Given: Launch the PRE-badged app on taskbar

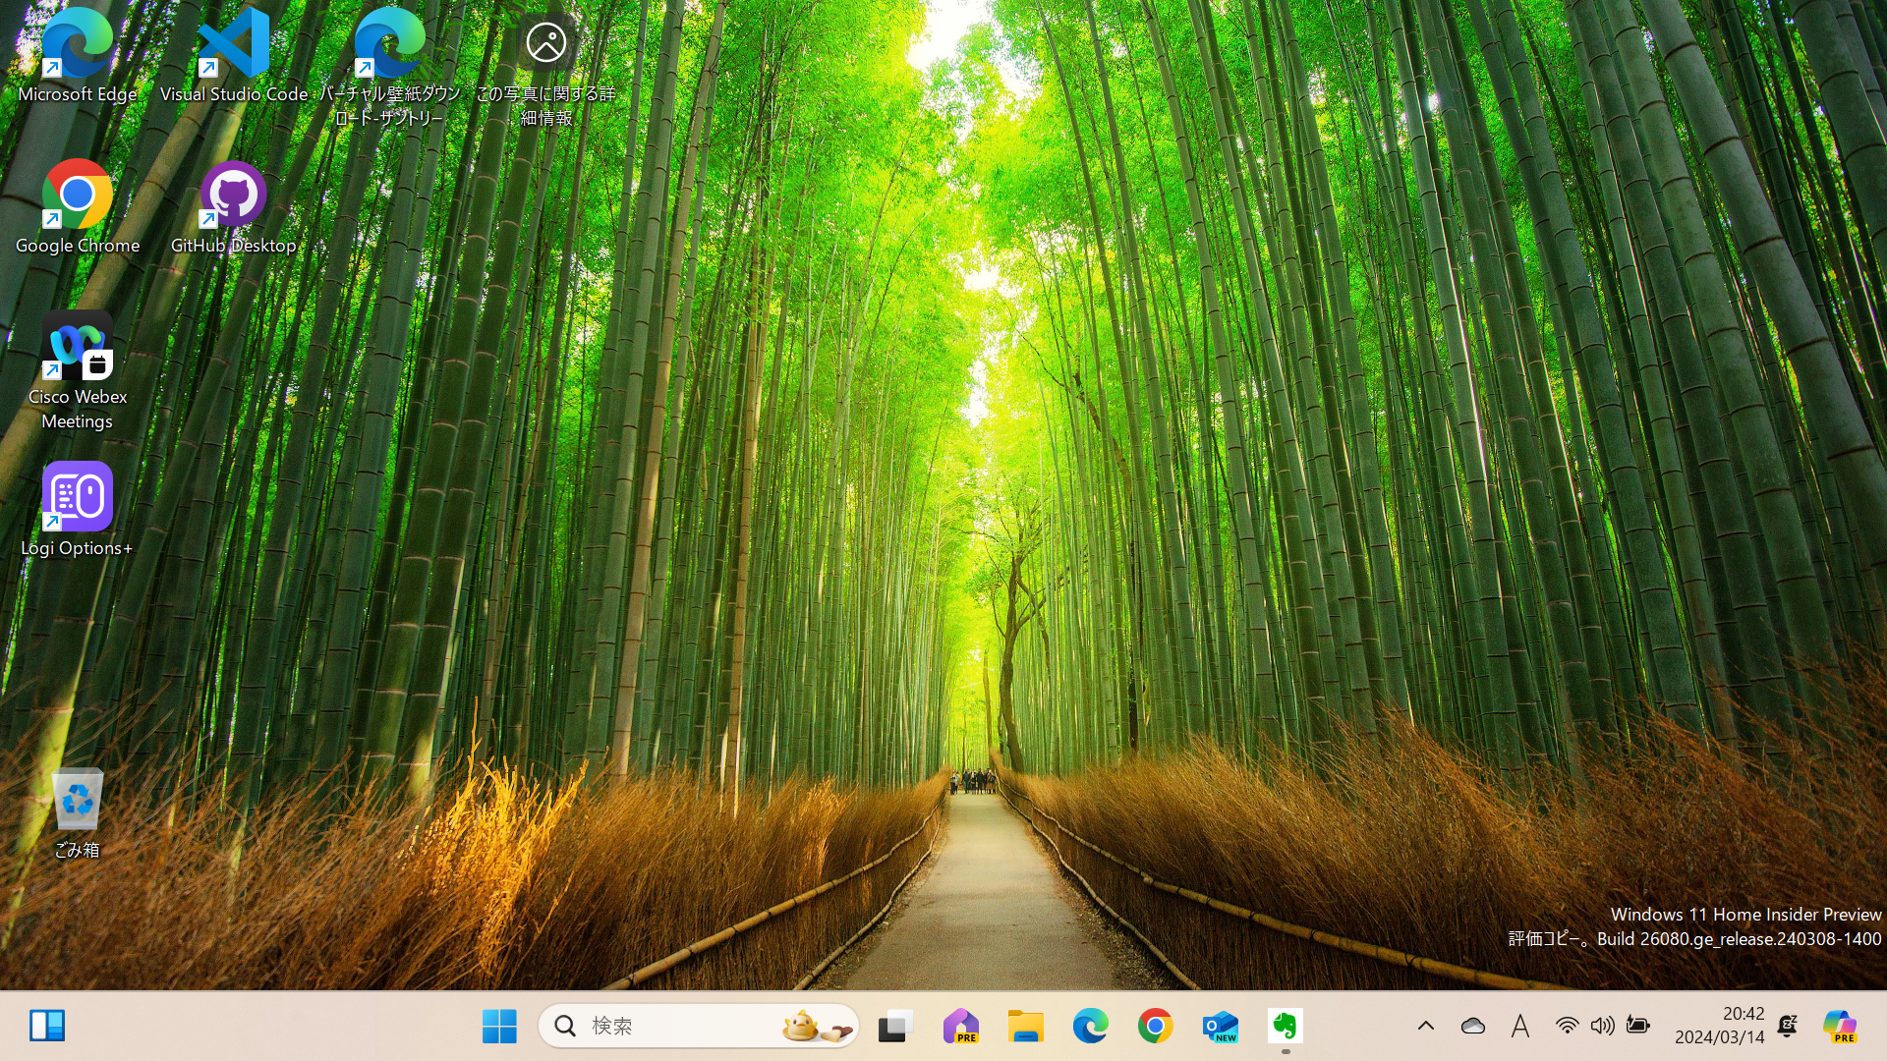Looking at the screenshot, I should pos(960,1027).
